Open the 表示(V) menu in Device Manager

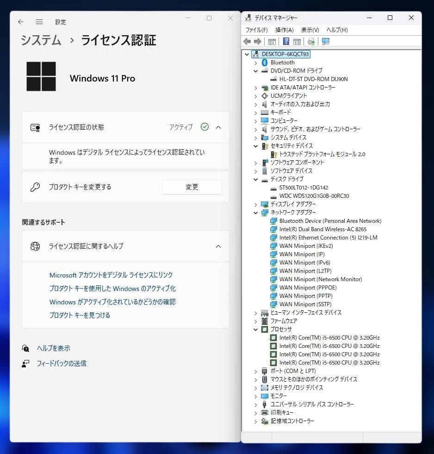309,30
